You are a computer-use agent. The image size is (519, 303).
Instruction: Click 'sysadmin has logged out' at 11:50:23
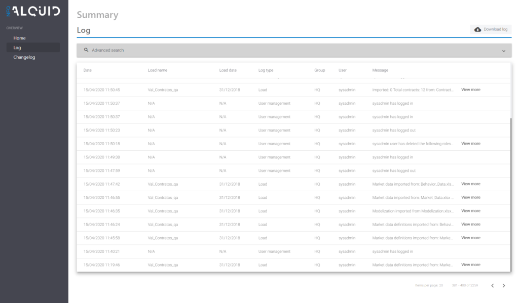coord(394,131)
